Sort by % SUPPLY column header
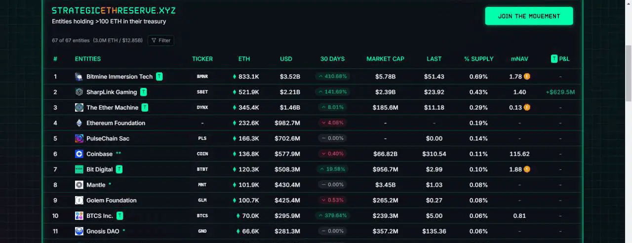632x243 pixels. (x=478, y=59)
